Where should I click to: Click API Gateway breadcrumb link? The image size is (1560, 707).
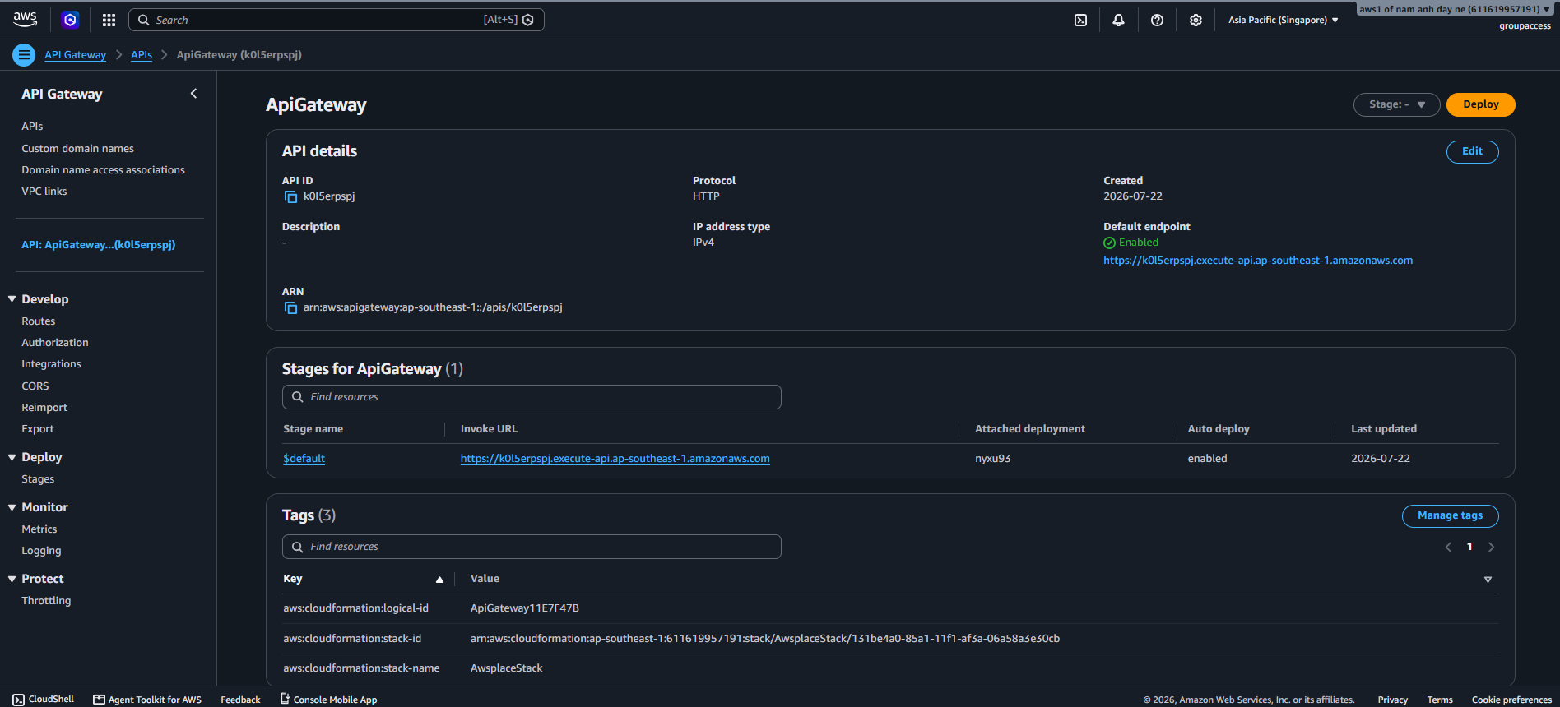tap(75, 55)
